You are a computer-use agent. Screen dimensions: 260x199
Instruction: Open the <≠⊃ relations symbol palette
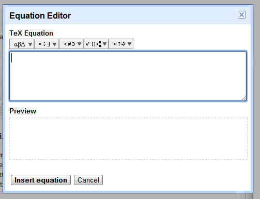click(x=71, y=44)
